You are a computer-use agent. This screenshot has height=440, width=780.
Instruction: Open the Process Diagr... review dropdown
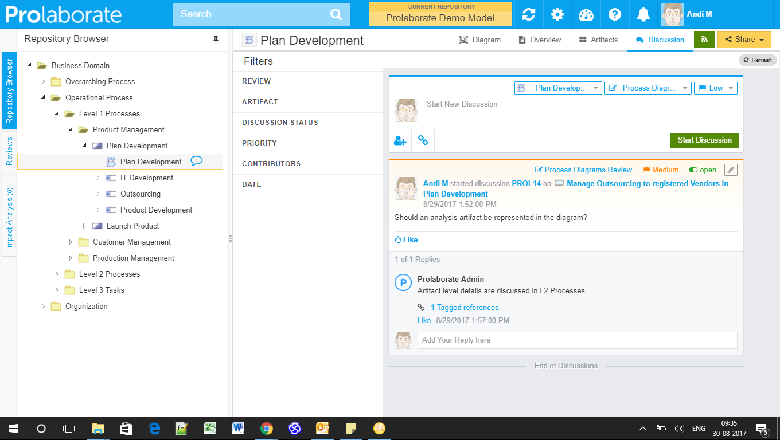pos(648,88)
